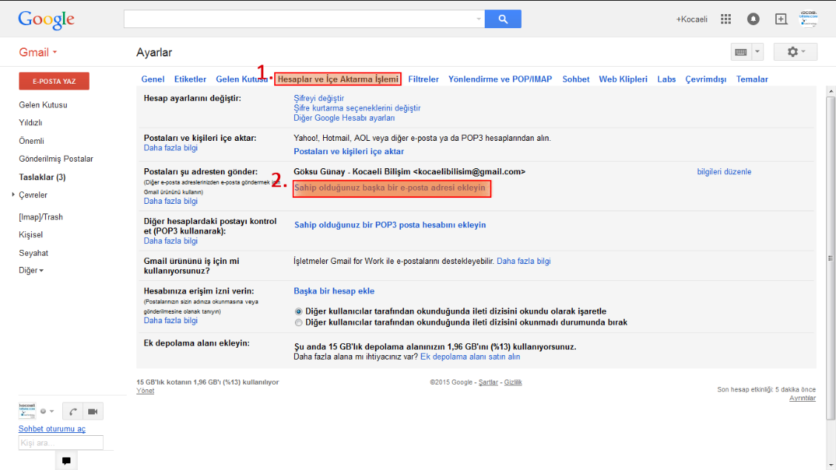Click the phone call icon

coord(73,411)
